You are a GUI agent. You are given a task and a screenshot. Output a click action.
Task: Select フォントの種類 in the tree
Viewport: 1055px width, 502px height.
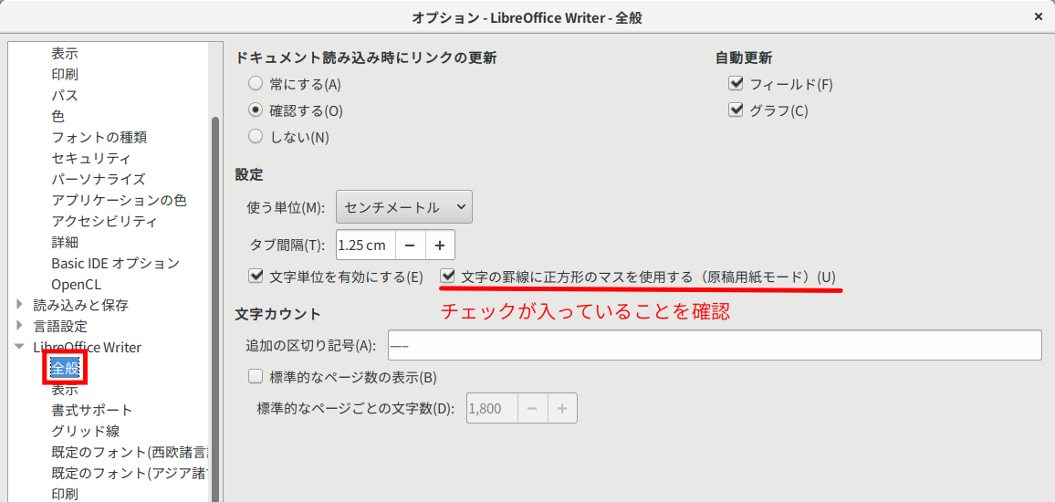coord(99,137)
